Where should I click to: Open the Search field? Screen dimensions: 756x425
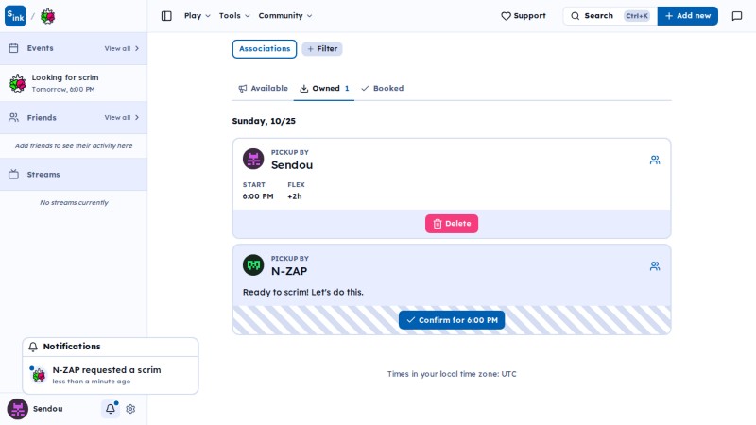(610, 16)
